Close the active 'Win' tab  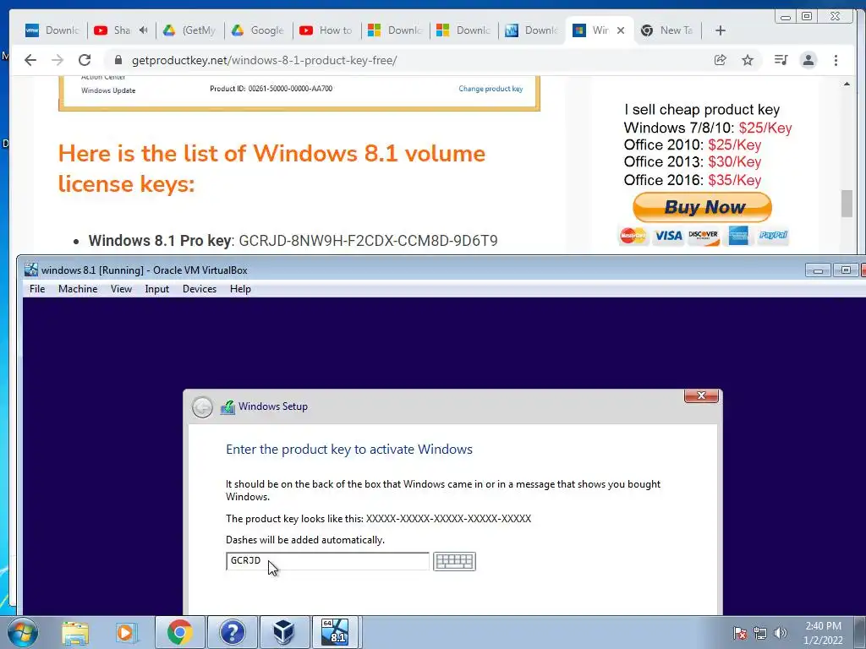point(621,30)
